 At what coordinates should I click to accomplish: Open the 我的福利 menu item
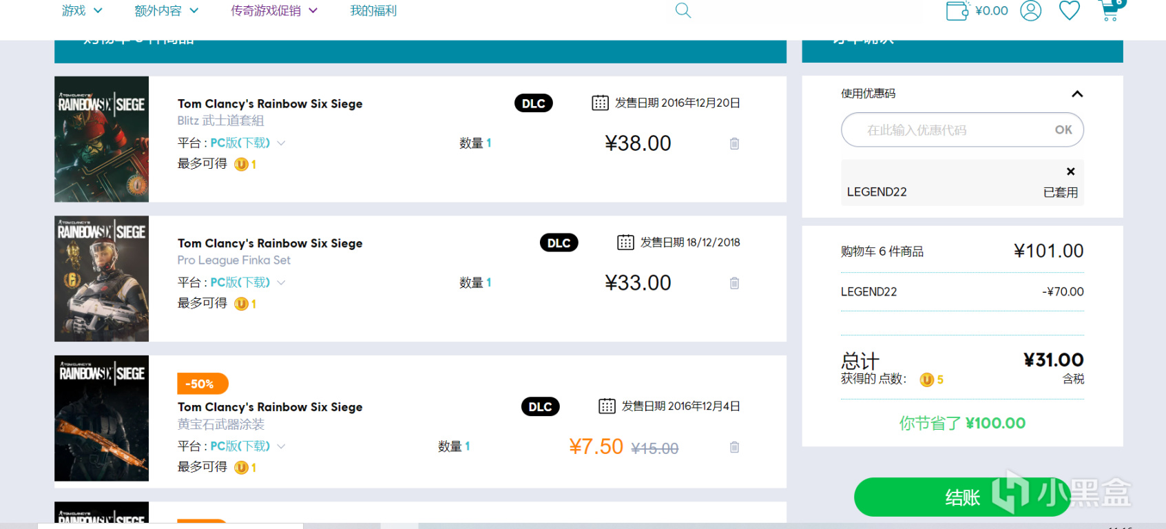click(373, 10)
